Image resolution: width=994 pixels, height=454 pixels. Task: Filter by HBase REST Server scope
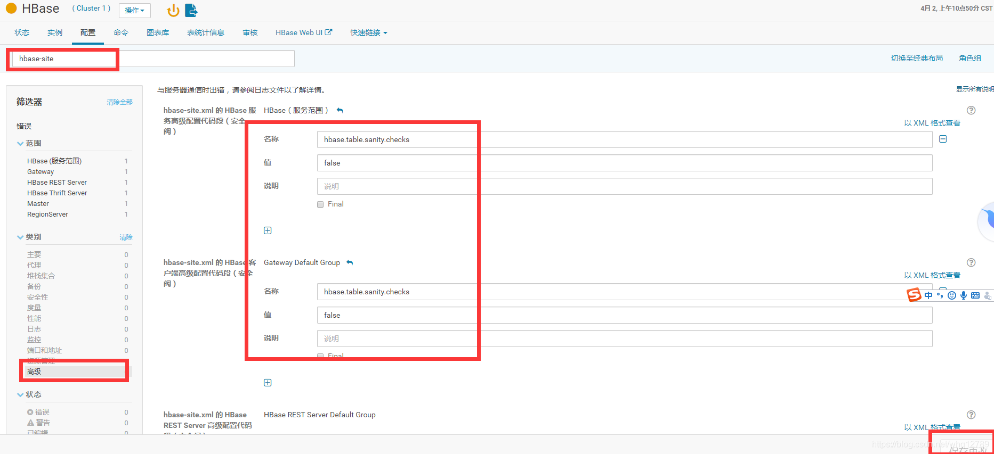[x=57, y=182]
